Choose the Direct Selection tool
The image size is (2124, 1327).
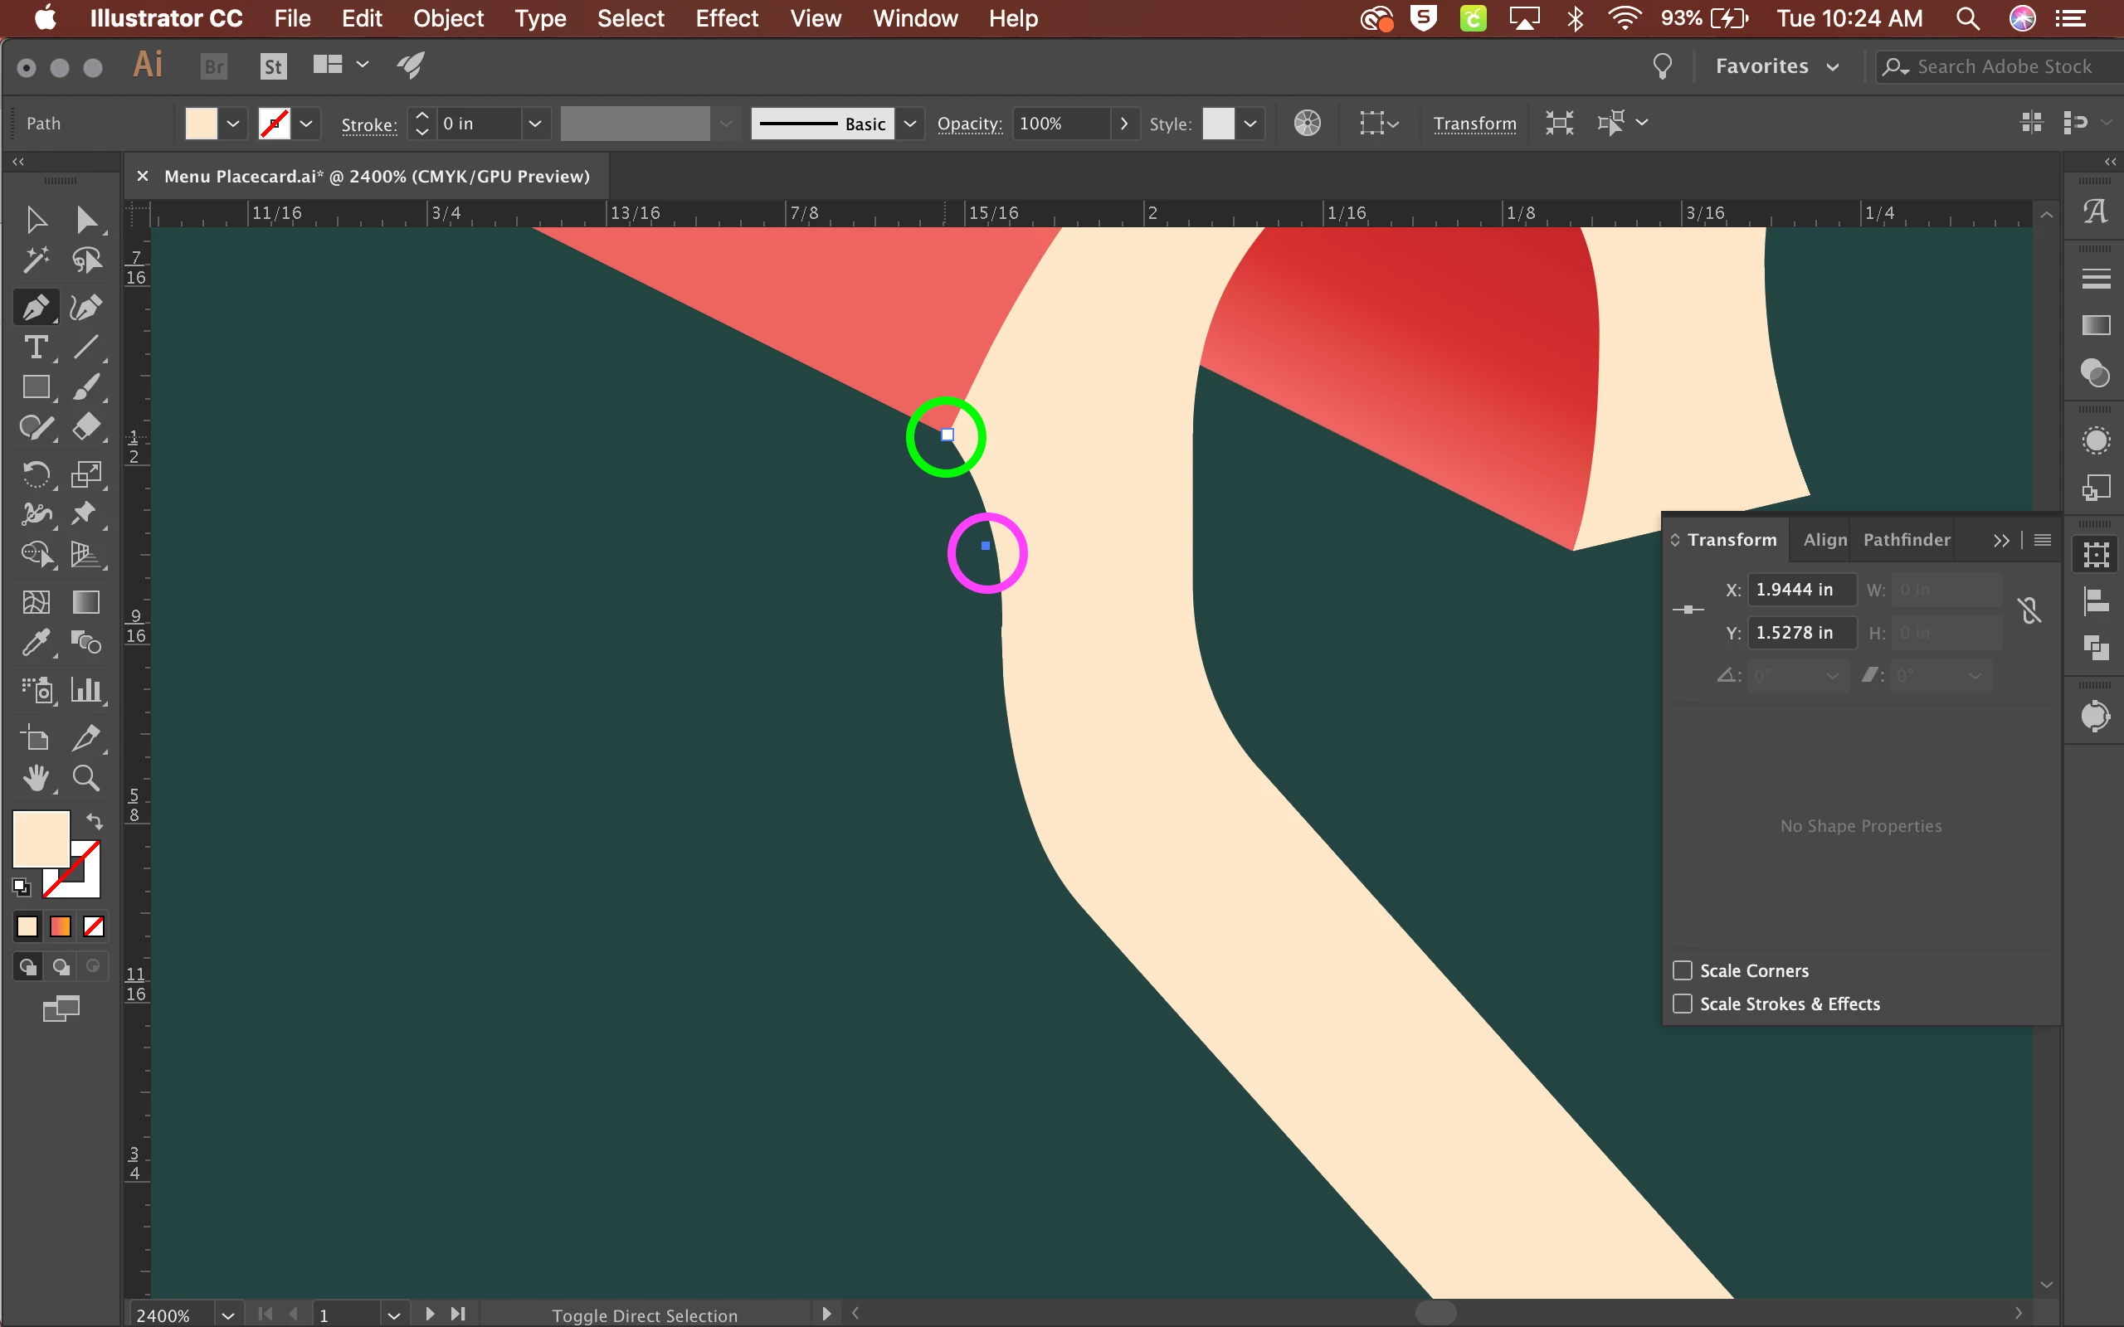tap(86, 220)
